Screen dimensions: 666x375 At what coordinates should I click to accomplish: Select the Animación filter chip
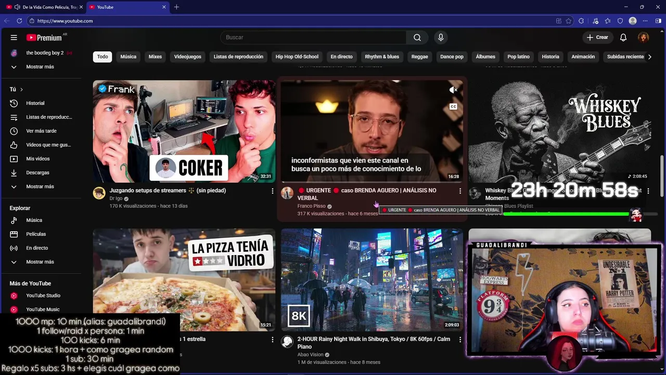coord(583,57)
